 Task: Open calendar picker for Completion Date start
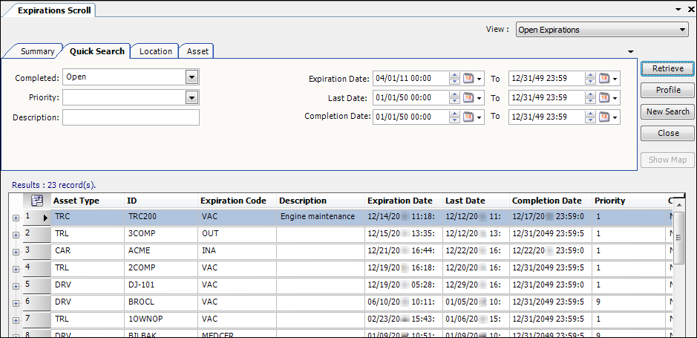(x=469, y=117)
